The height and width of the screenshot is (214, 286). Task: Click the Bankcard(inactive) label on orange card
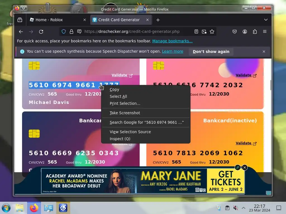click(x=230, y=120)
